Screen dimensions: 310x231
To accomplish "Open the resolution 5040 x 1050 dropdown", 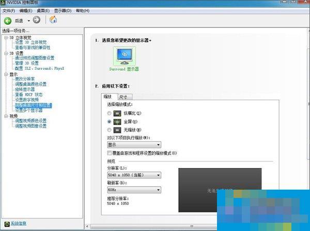I will click(x=134, y=175).
